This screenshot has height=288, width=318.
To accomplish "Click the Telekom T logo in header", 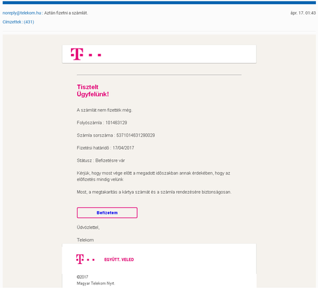I will pyautogui.click(x=86, y=54).
